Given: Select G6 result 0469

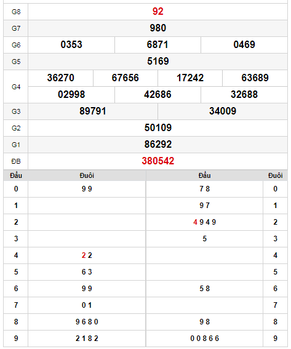Looking at the screenshot, I should 244,45.
